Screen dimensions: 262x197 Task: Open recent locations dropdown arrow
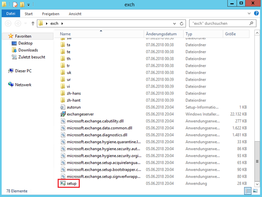pyautogui.click(x=26, y=24)
